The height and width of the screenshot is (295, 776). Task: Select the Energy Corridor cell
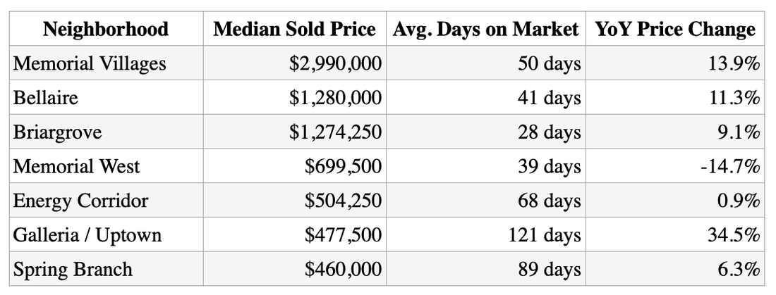[106, 200]
